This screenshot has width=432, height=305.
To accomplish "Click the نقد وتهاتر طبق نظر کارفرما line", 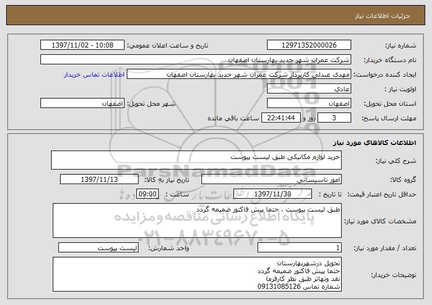I will pos(303,279).
